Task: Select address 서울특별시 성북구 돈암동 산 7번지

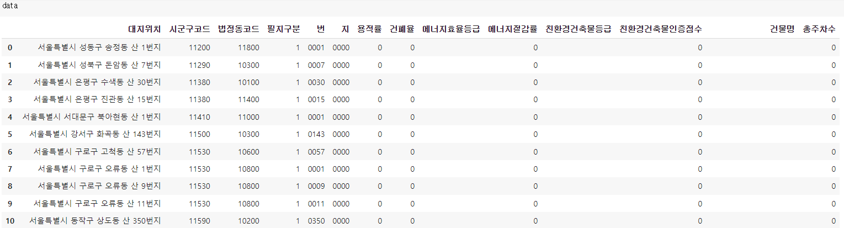Action: 99,65
